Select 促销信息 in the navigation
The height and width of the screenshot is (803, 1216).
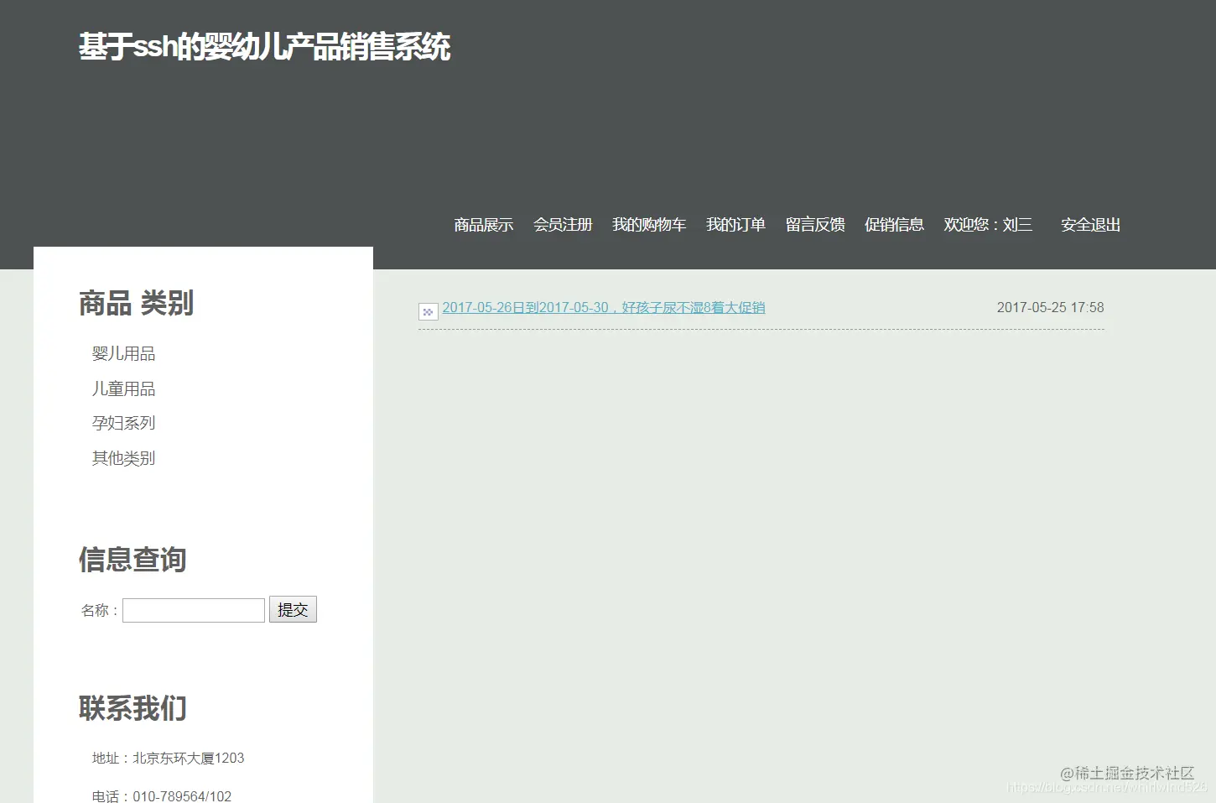(894, 225)
